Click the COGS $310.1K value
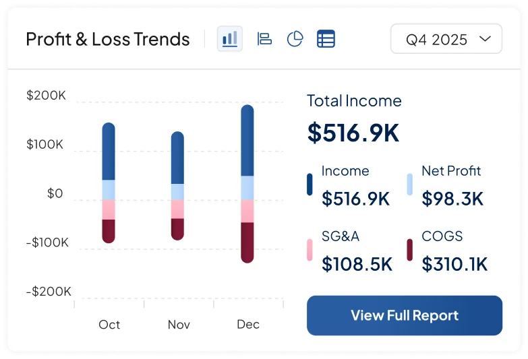Image resolution: width=528 pixels, height=359 pixels. 454,264
